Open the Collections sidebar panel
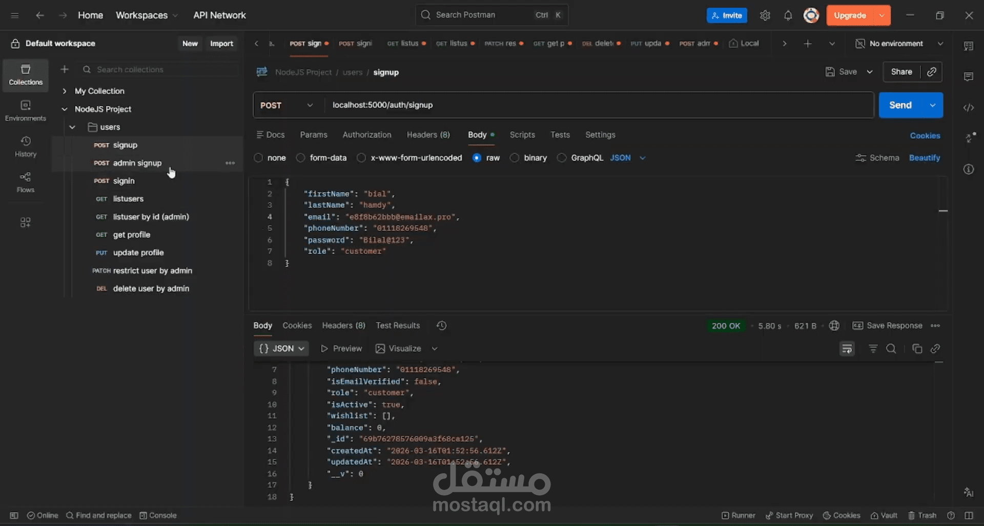 [x=26, y=75]
